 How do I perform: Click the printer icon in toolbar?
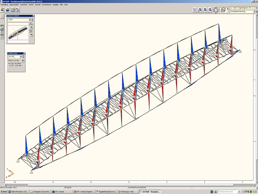[8, 10]
